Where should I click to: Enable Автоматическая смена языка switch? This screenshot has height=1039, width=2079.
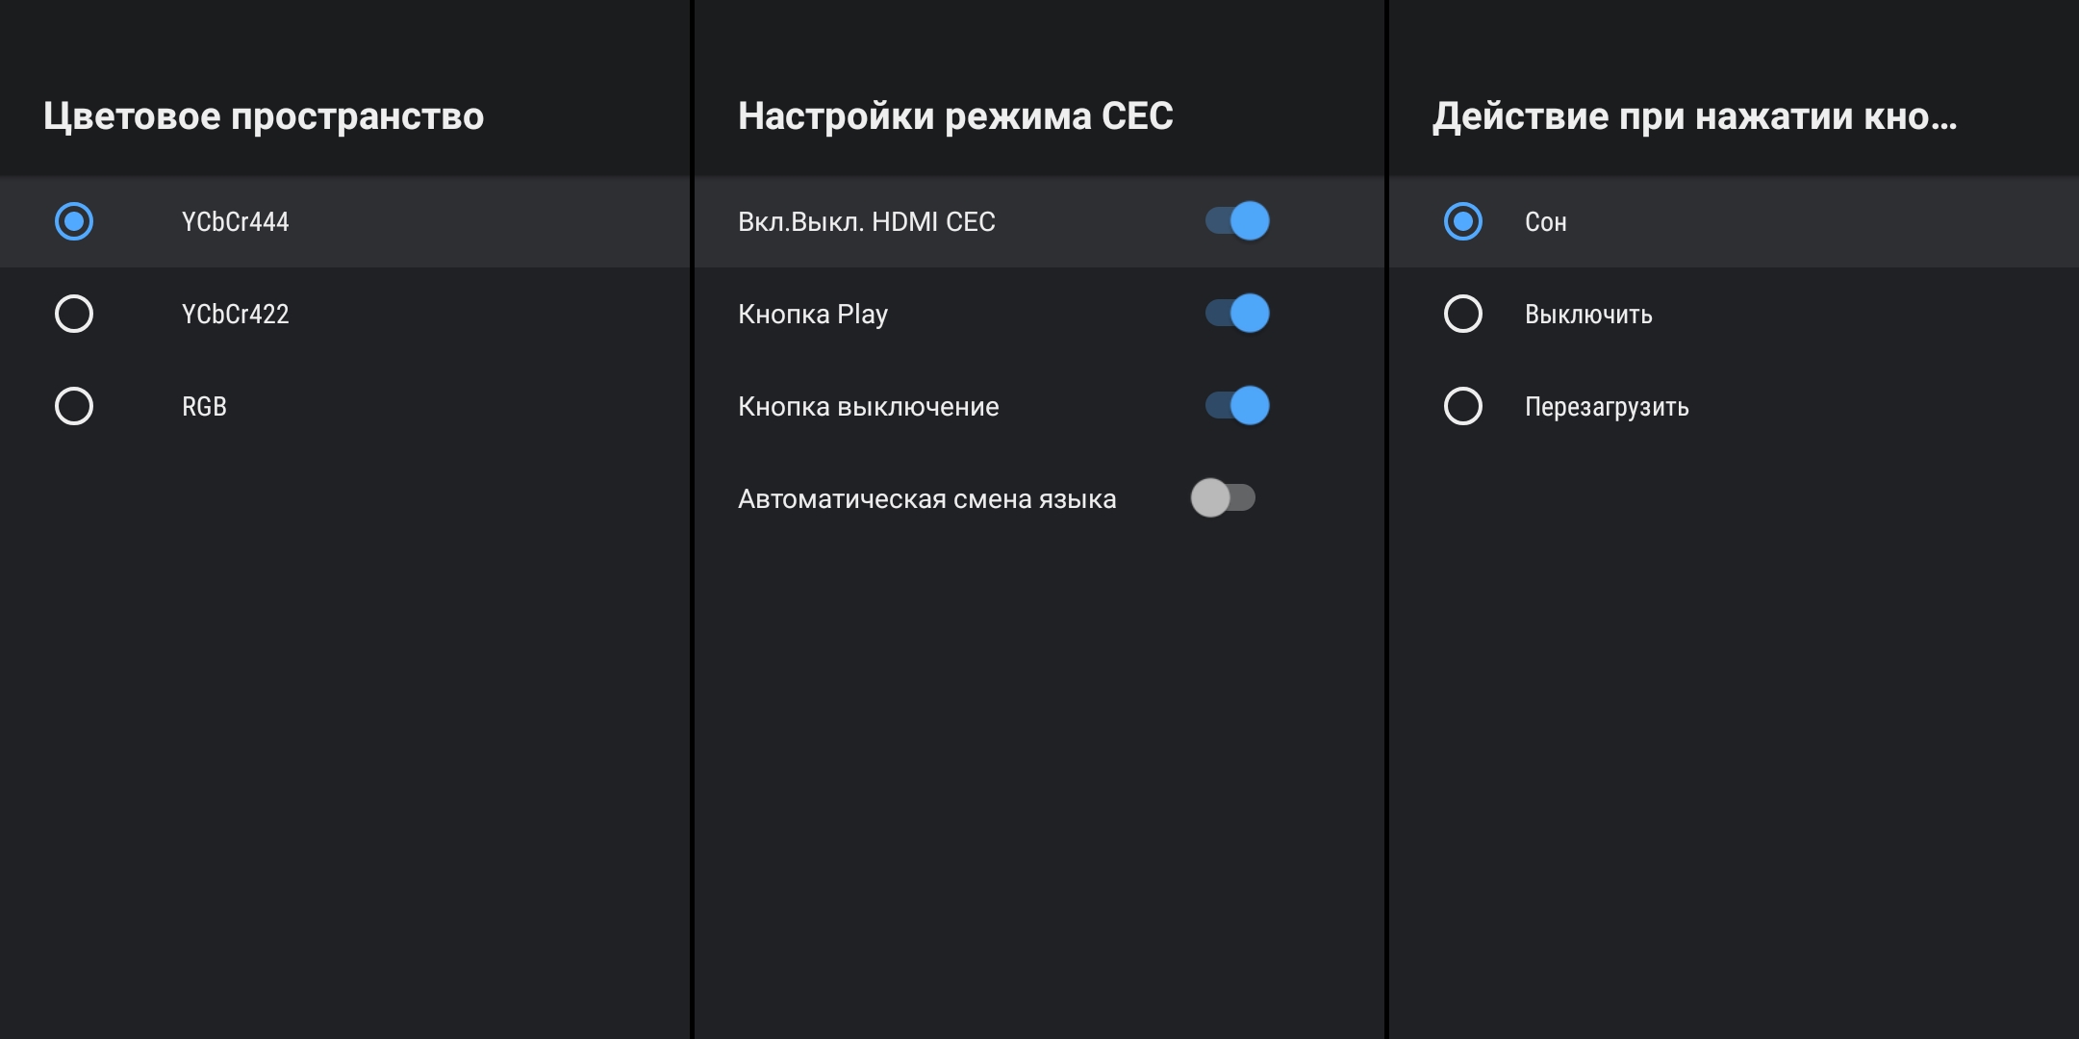(1223, 498)
